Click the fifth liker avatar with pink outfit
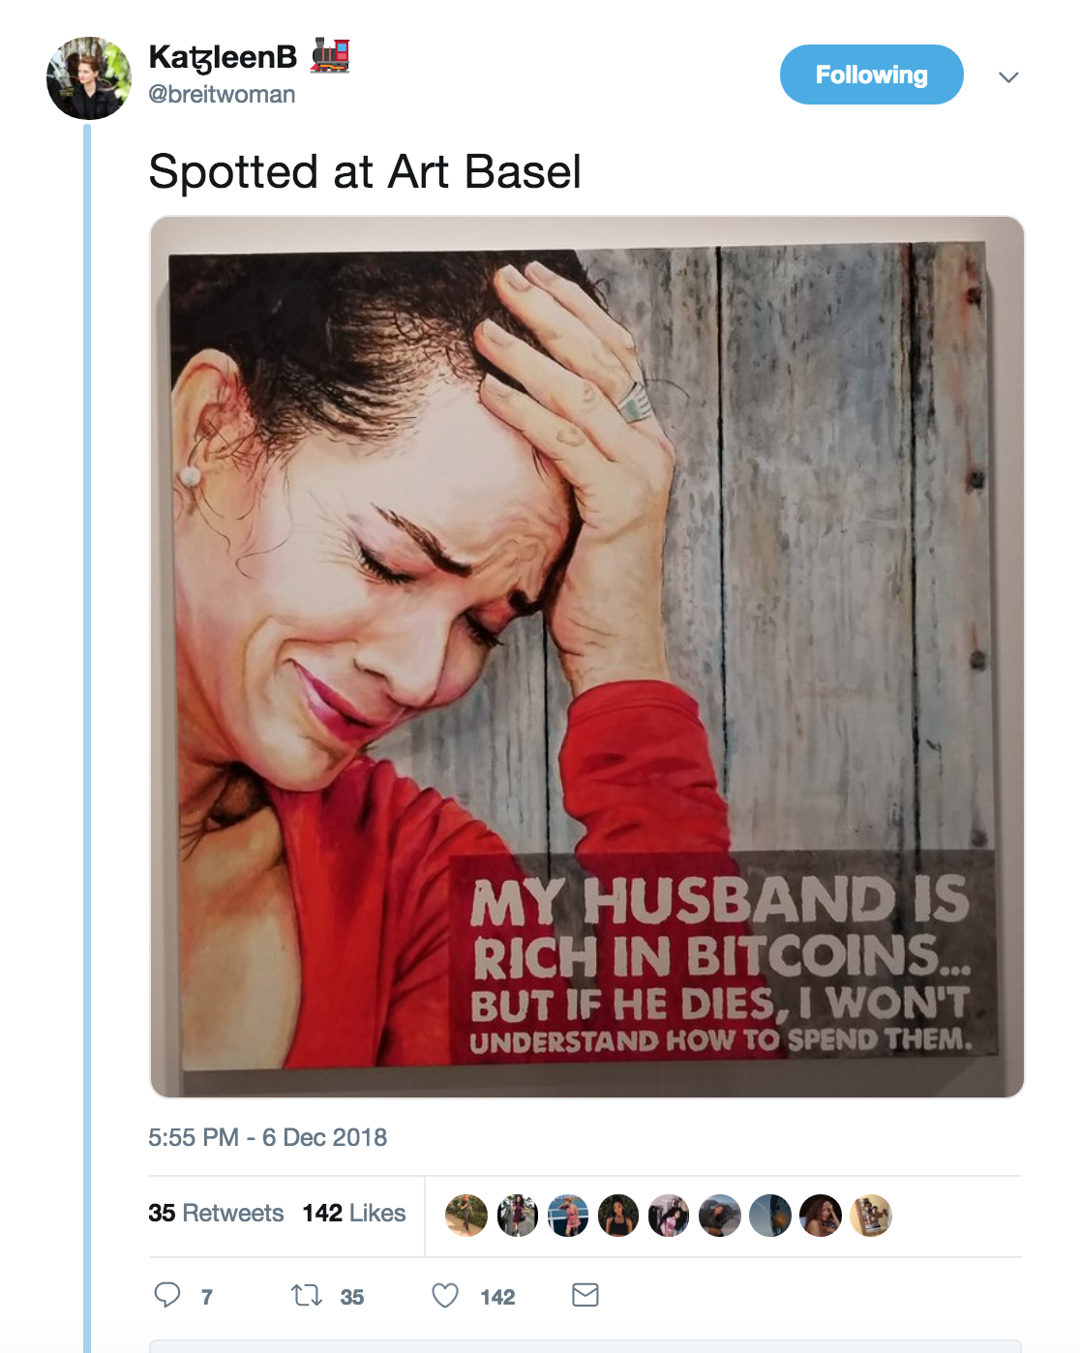Screen dimensions: 1080x1353 coord(669,1216)
